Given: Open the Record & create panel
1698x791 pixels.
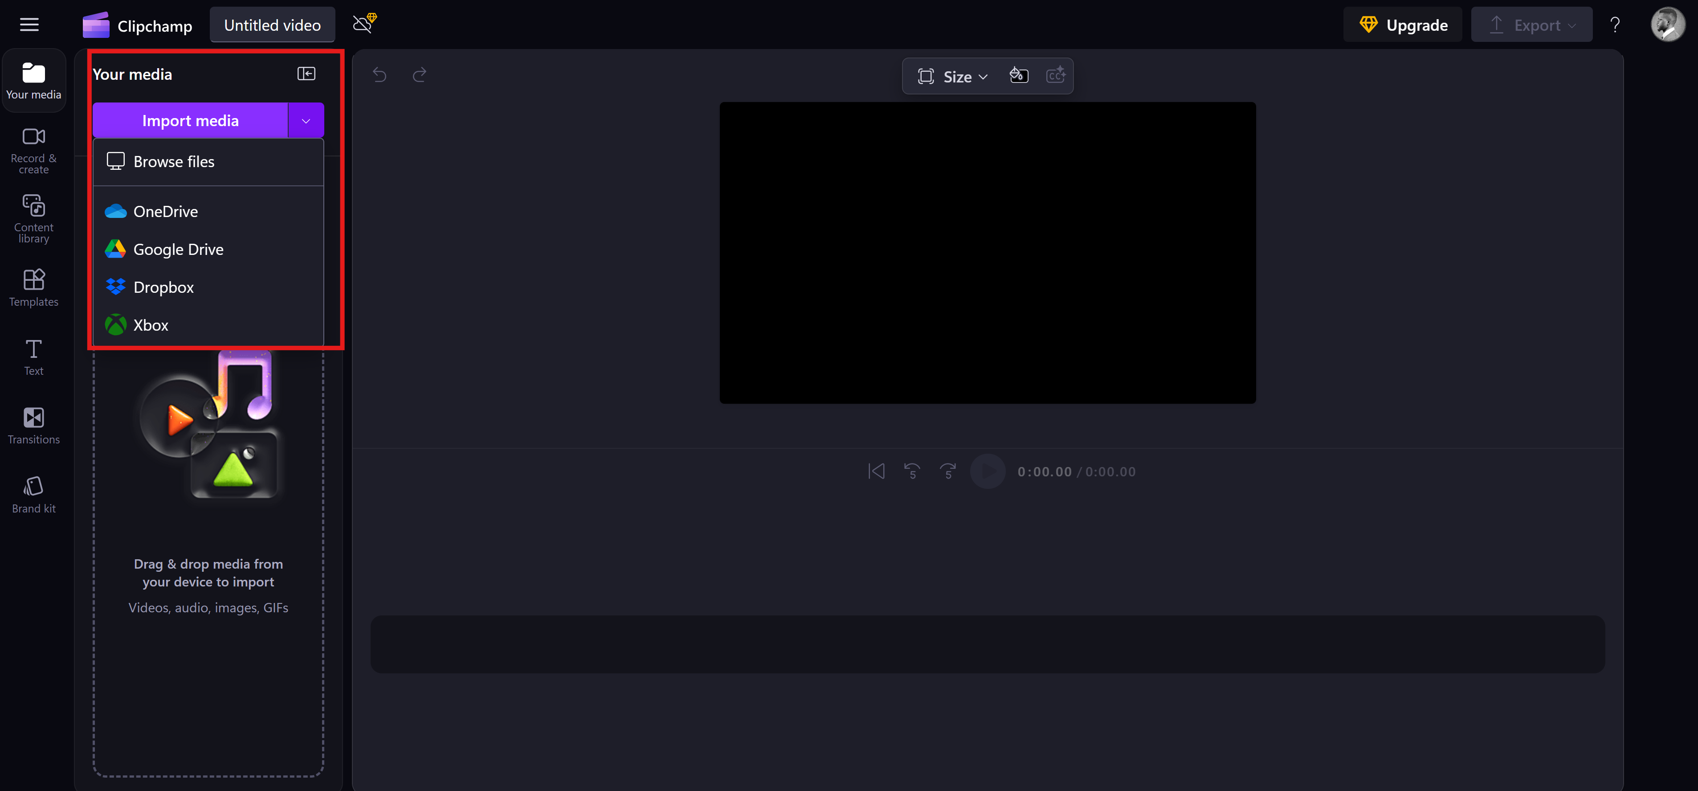Looking at the screenshot, I should [x=33, y=151].
